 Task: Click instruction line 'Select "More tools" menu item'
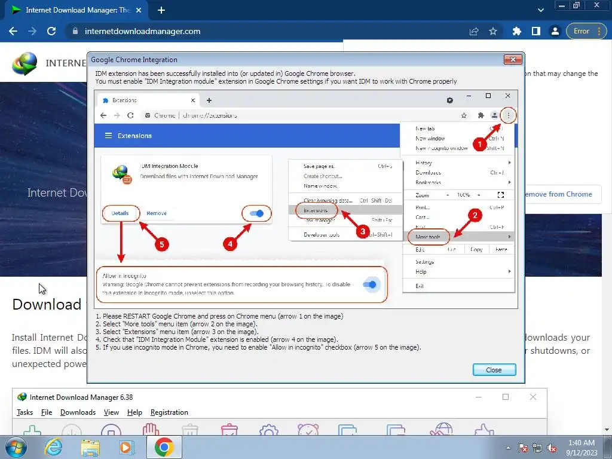tap(176, 324)
